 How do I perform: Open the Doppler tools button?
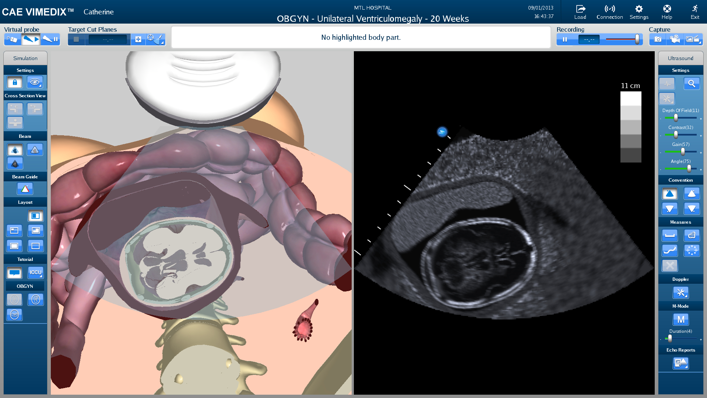[x=681, y=293]
